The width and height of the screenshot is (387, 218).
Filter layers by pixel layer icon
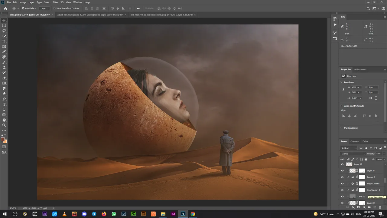click(x=361, y=148)
